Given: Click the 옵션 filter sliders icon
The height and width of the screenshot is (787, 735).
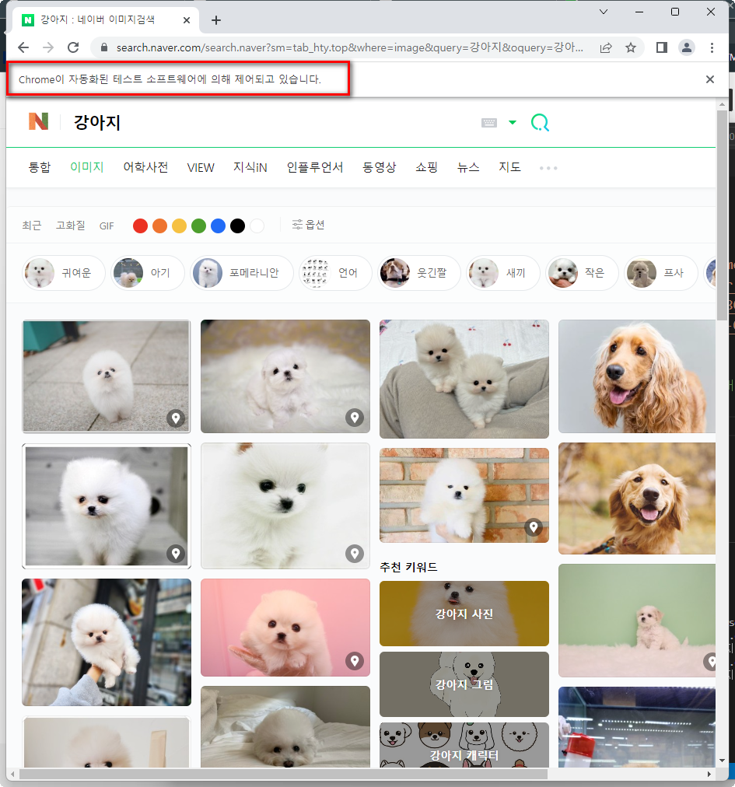Looking at the screenshot, I should click(297, 225).
